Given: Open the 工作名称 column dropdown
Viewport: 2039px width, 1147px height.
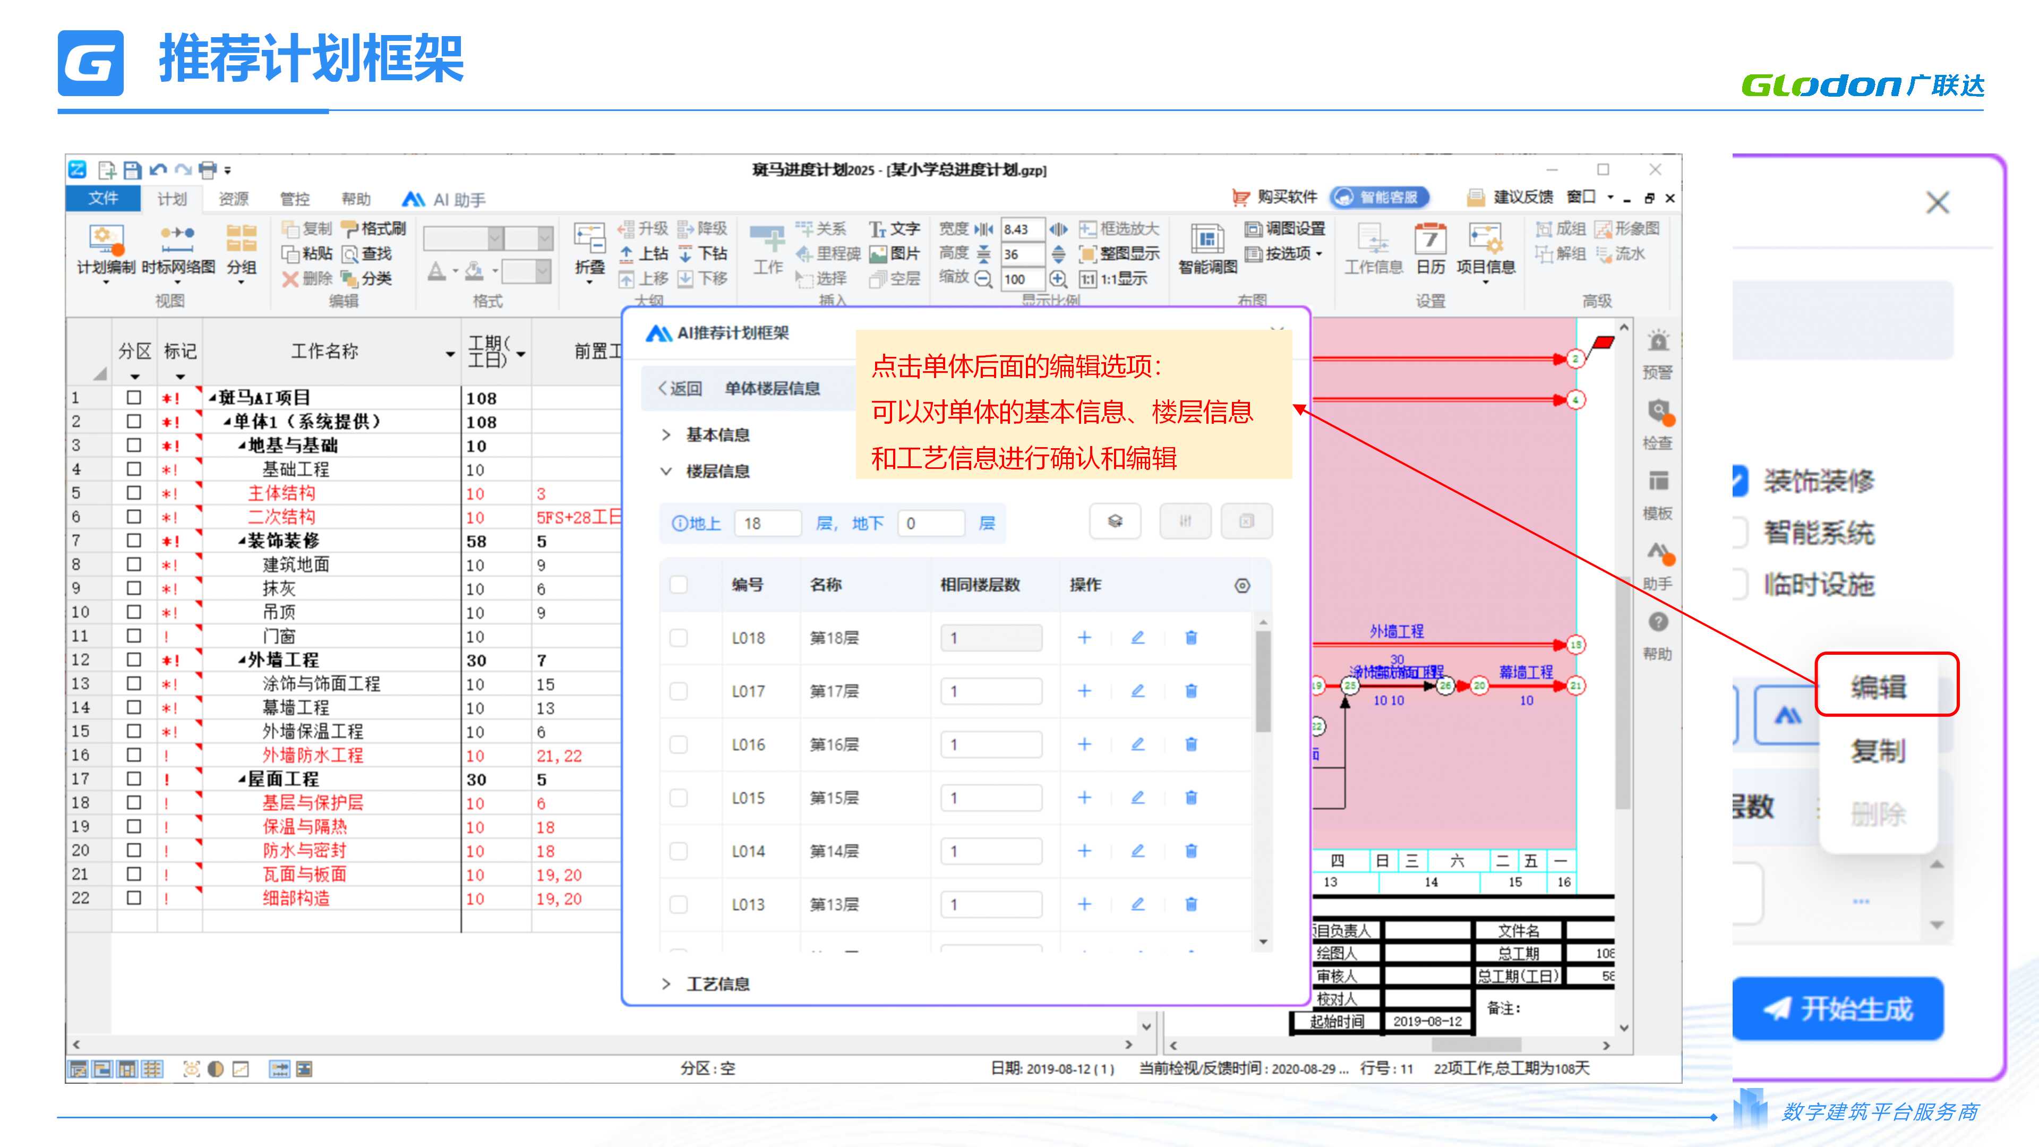Looking at the screenshot, I should point(450,354).
